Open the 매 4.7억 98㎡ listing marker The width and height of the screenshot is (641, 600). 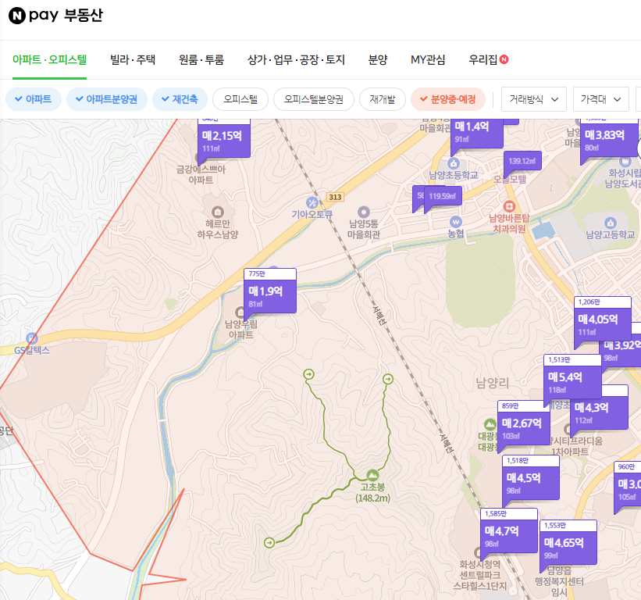pos(509,531)
